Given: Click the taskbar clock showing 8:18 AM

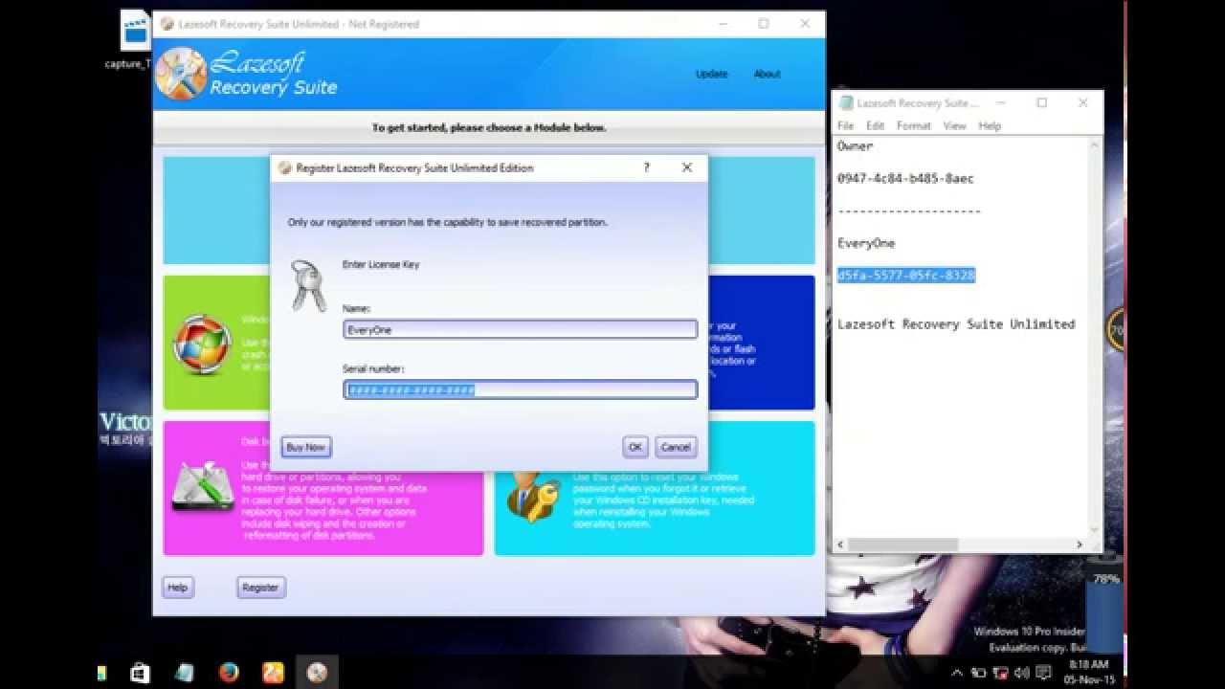Looking at the screenshot, I should [x=1088, y=664].
